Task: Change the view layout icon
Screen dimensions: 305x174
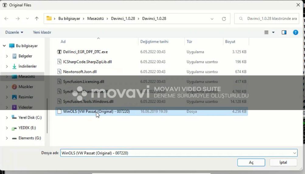Action: coord(266,32)
